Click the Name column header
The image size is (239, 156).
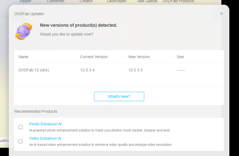(x=23, y=57)
